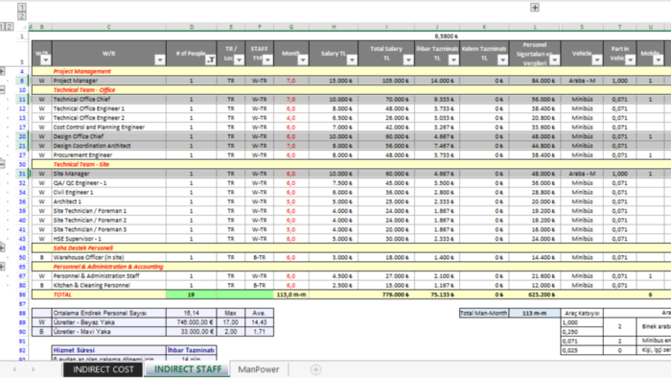Screen dimensions: 671x378
Task: Select TOTAL label cell
Action: (108, 295)
